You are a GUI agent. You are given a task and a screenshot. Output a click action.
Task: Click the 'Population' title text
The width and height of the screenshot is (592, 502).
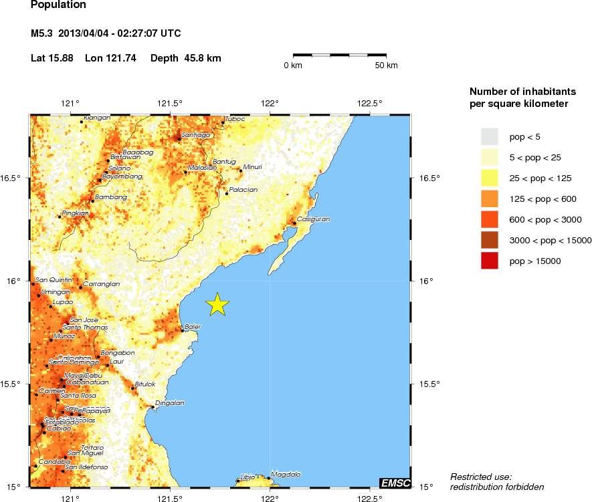click(58, 5)
